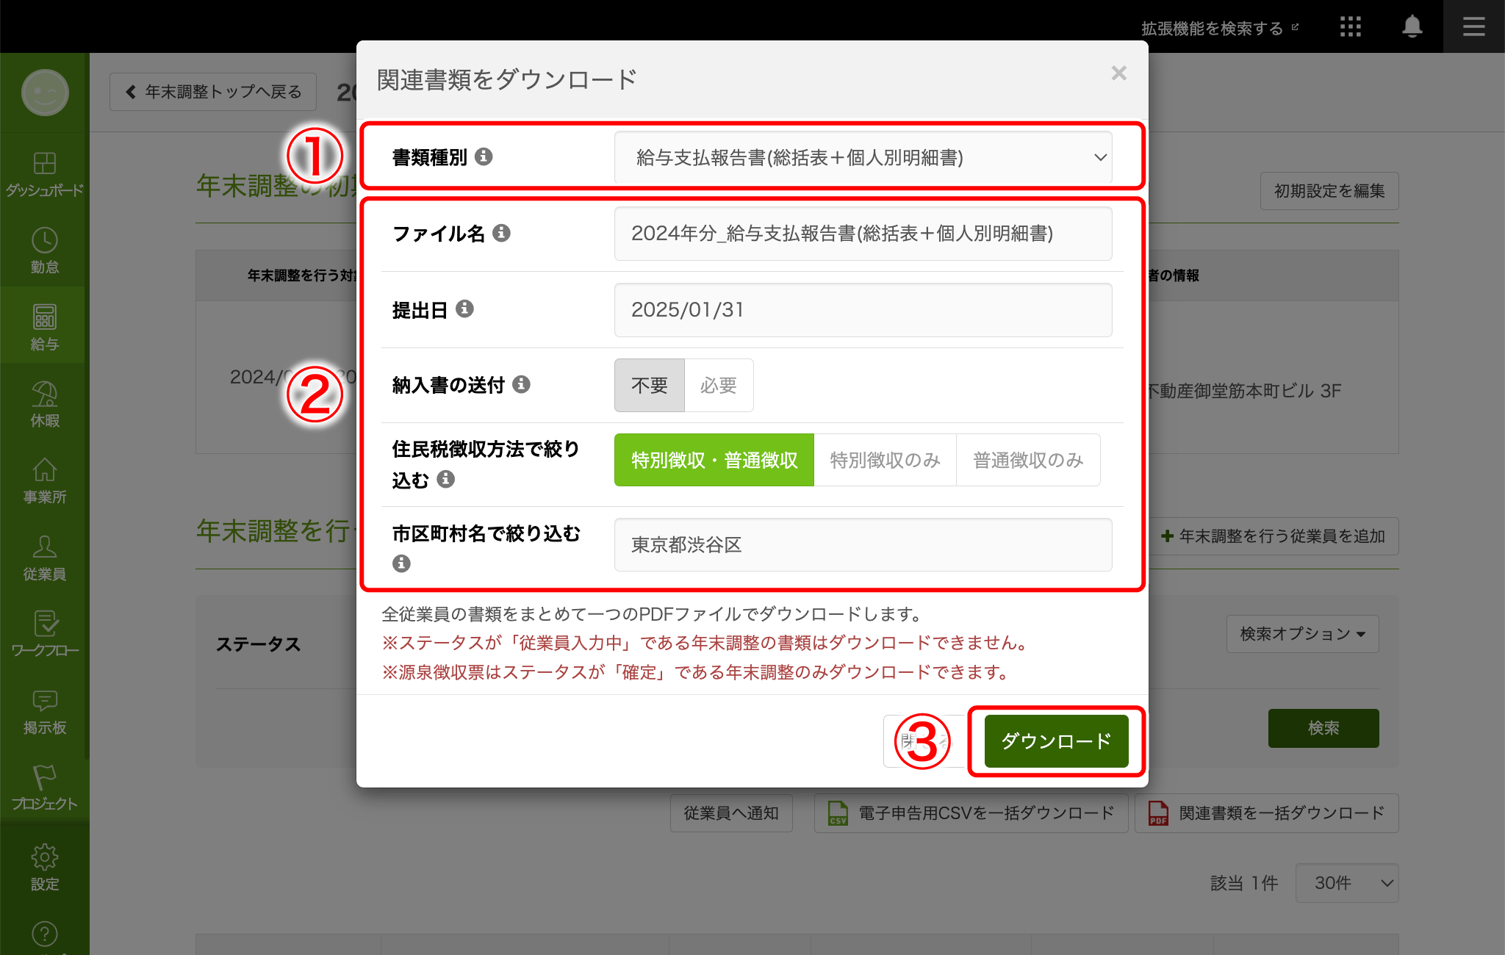Click the 関連書類を一括ダウンロード button
Viewport: 1505px width, 955px height.
[x=1266, y=813]
